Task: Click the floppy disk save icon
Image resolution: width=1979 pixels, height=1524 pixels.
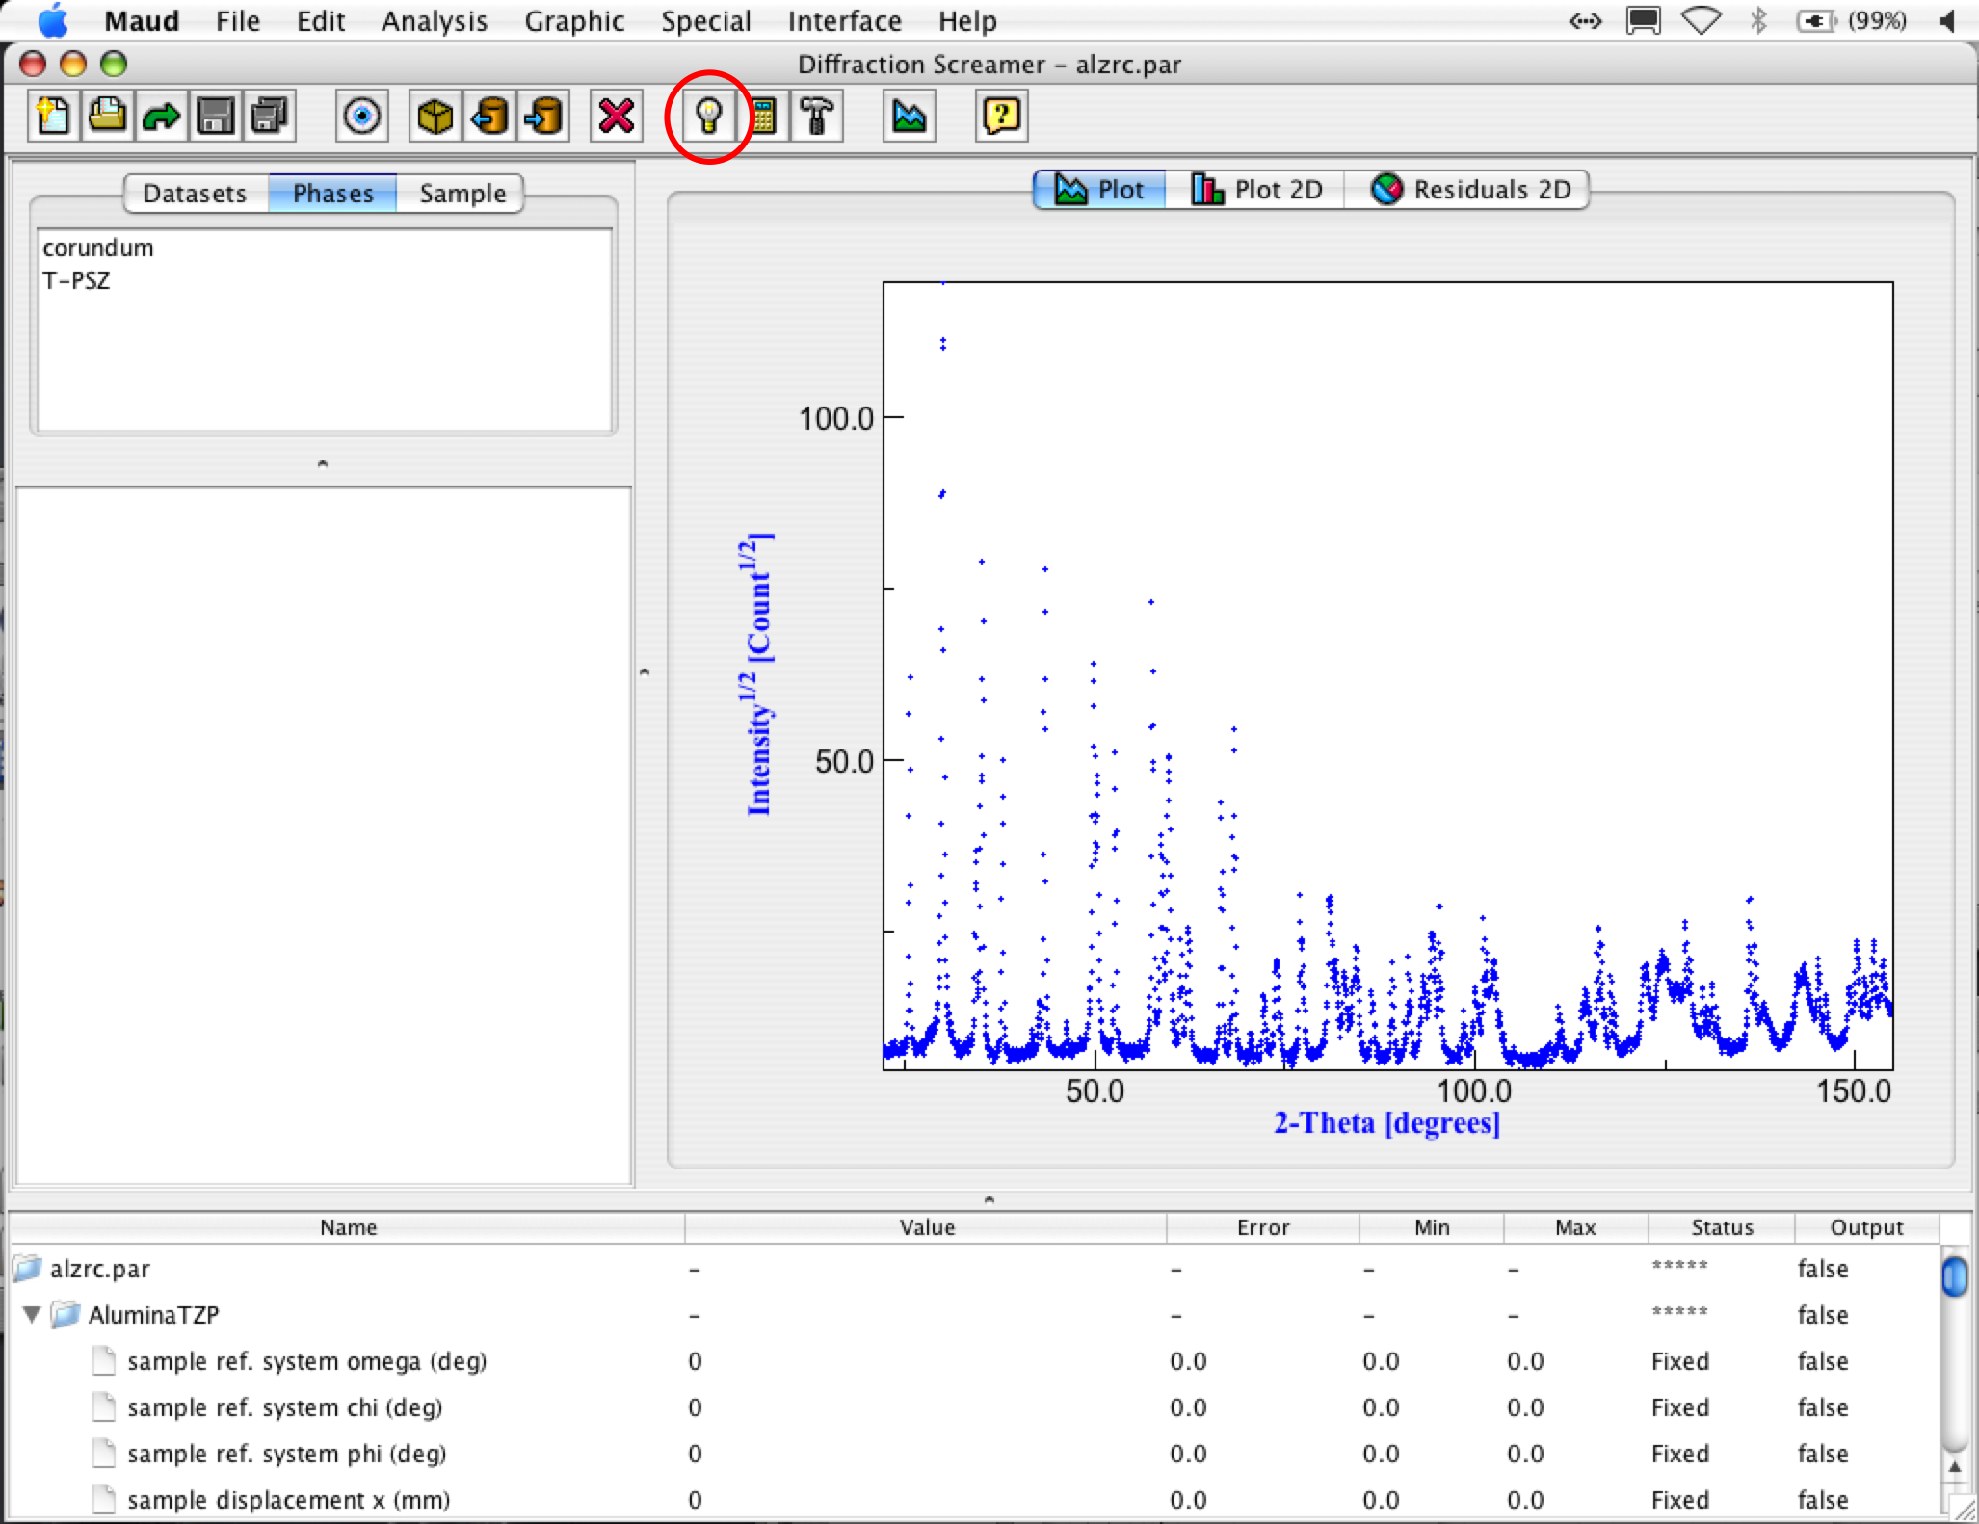Action: pos(215,117)
